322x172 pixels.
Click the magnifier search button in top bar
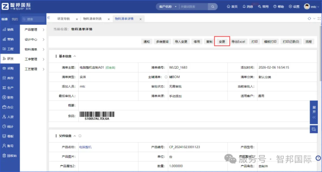click(x=213, y=6)
